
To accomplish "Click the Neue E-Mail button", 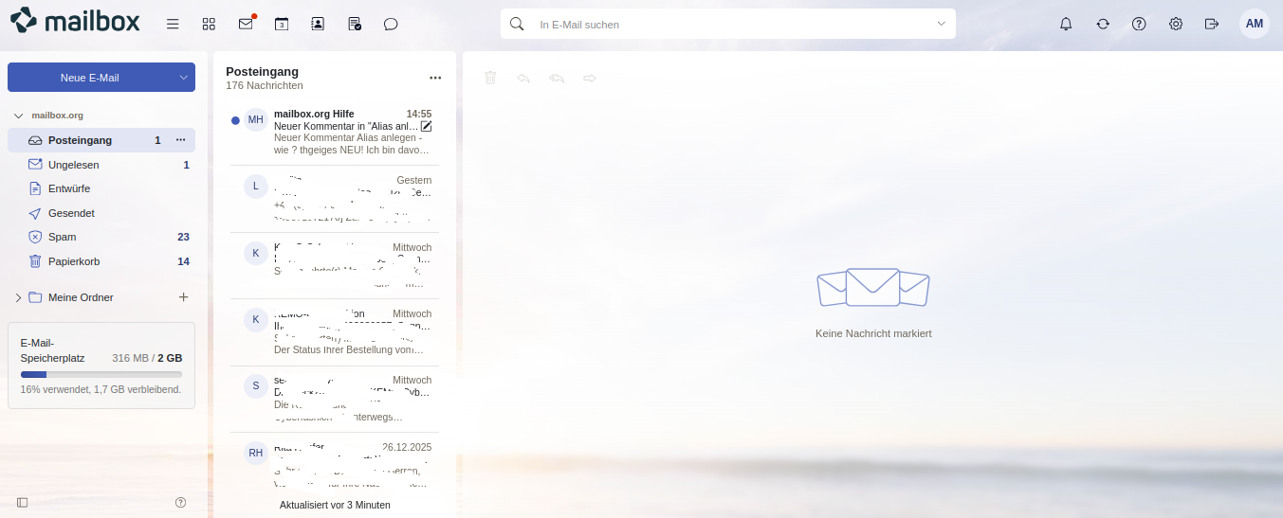I will [89, 78].
